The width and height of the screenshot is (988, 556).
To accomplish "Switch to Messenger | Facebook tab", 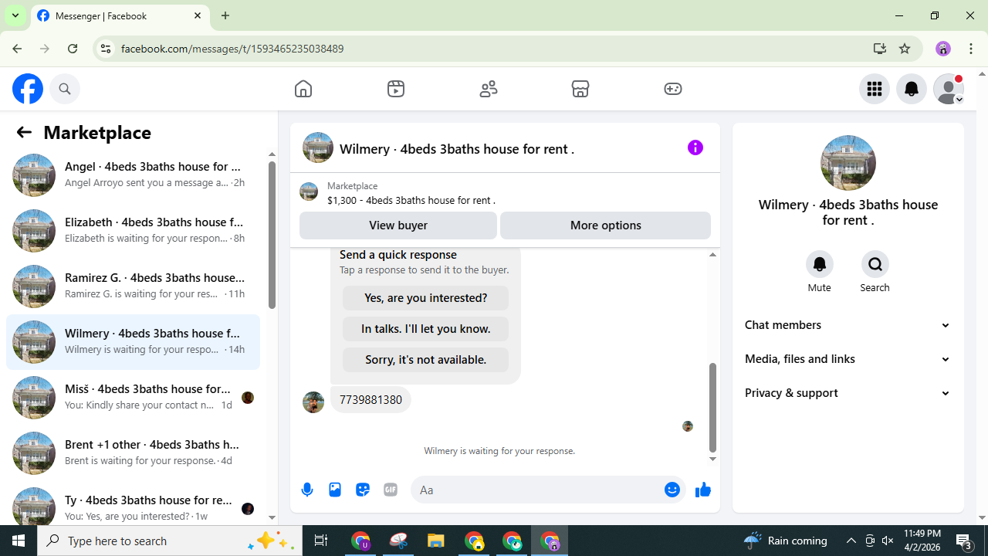I will click(x=120, y=16).
